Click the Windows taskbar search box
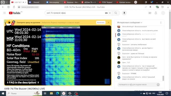 pos(24,93)
